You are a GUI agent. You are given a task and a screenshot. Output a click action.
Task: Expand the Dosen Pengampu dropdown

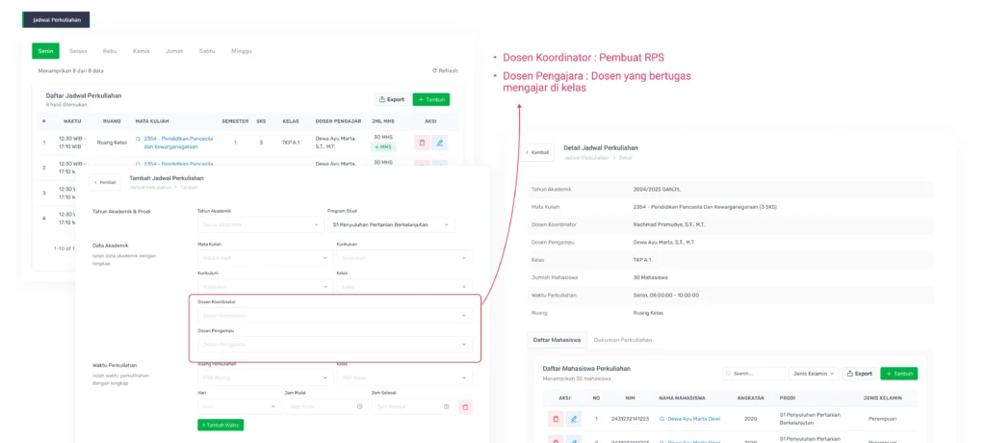coord(335,344)
